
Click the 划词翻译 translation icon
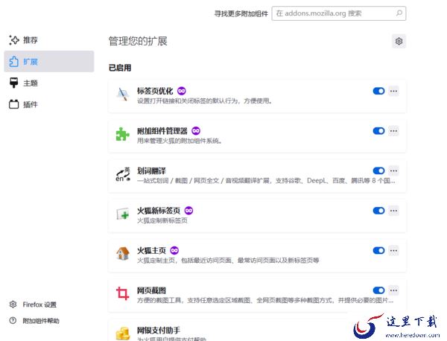(x=123, y=174)
